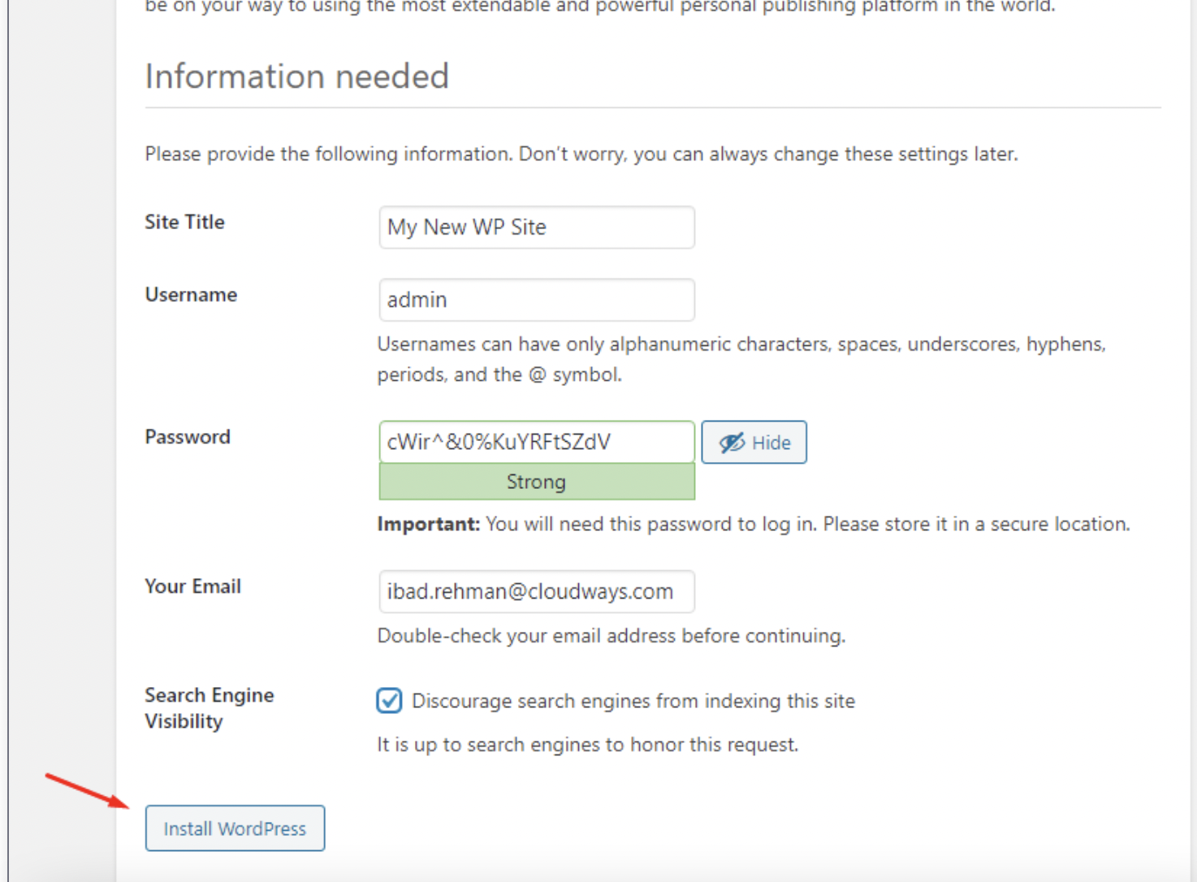Click the Username field containing admin

tap(536, 300)
